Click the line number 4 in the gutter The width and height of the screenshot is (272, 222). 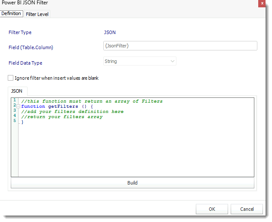coord(15,116)
